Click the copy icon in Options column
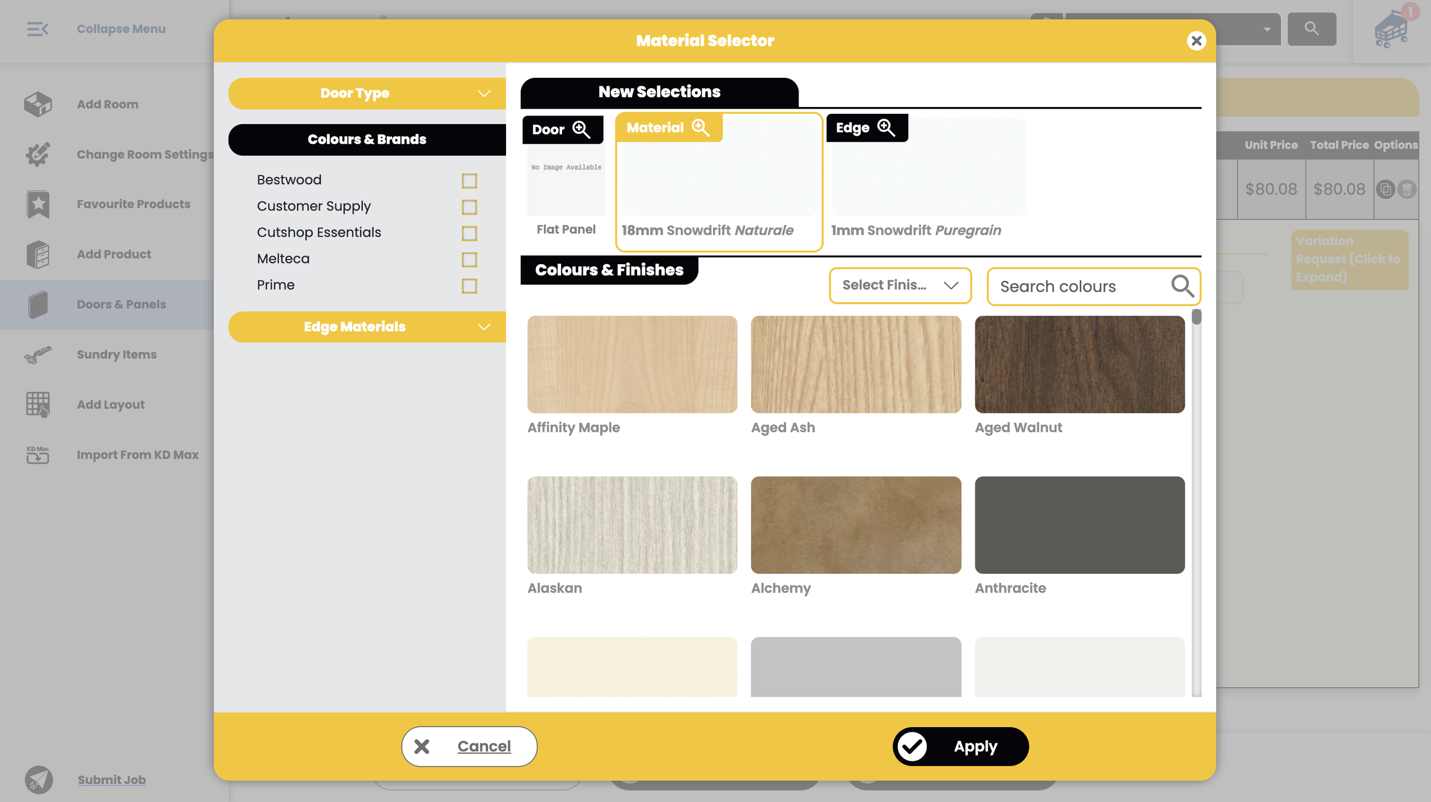Viewport: 1431px width, 802px height. [x=1385, y=189]
